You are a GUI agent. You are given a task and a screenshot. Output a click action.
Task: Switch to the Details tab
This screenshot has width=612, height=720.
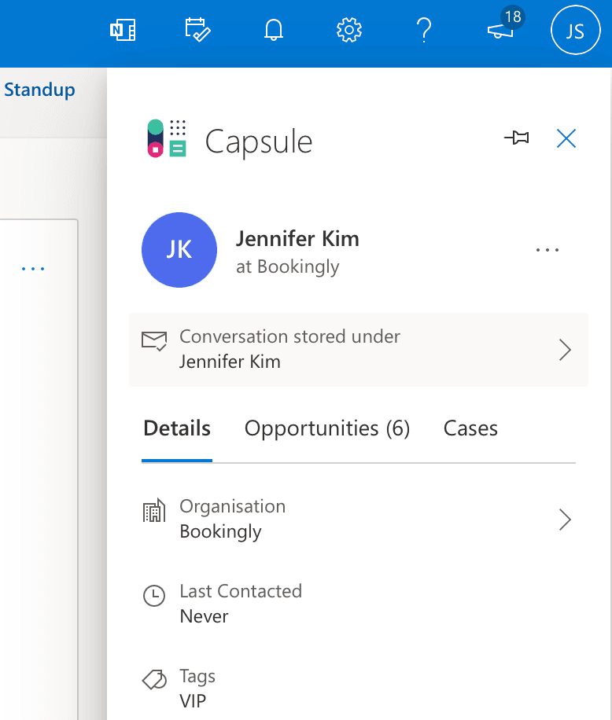[177, 428]
